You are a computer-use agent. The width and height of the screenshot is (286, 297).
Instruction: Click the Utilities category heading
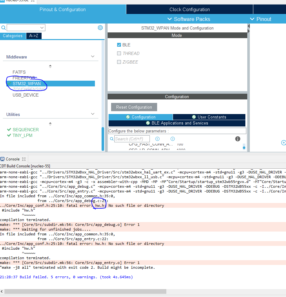click(x=13, y=114)
